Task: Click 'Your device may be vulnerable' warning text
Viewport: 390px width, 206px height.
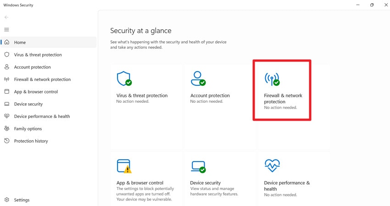Action: tap(144, 199)
